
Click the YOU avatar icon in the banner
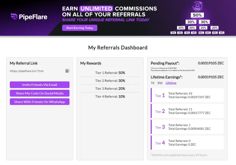click(x=197, y=6)
